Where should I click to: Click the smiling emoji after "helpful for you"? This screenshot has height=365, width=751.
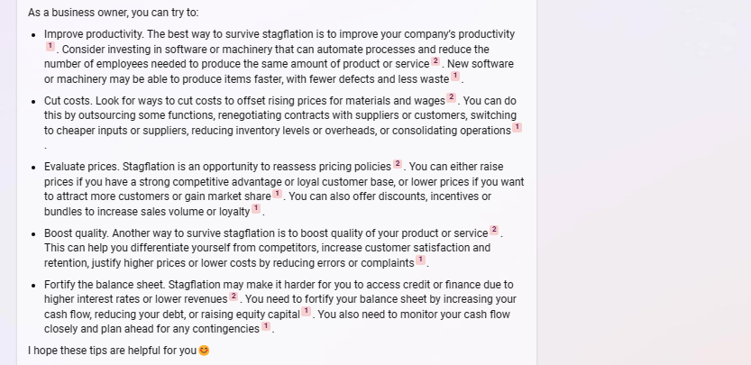[x=204, y=350]
